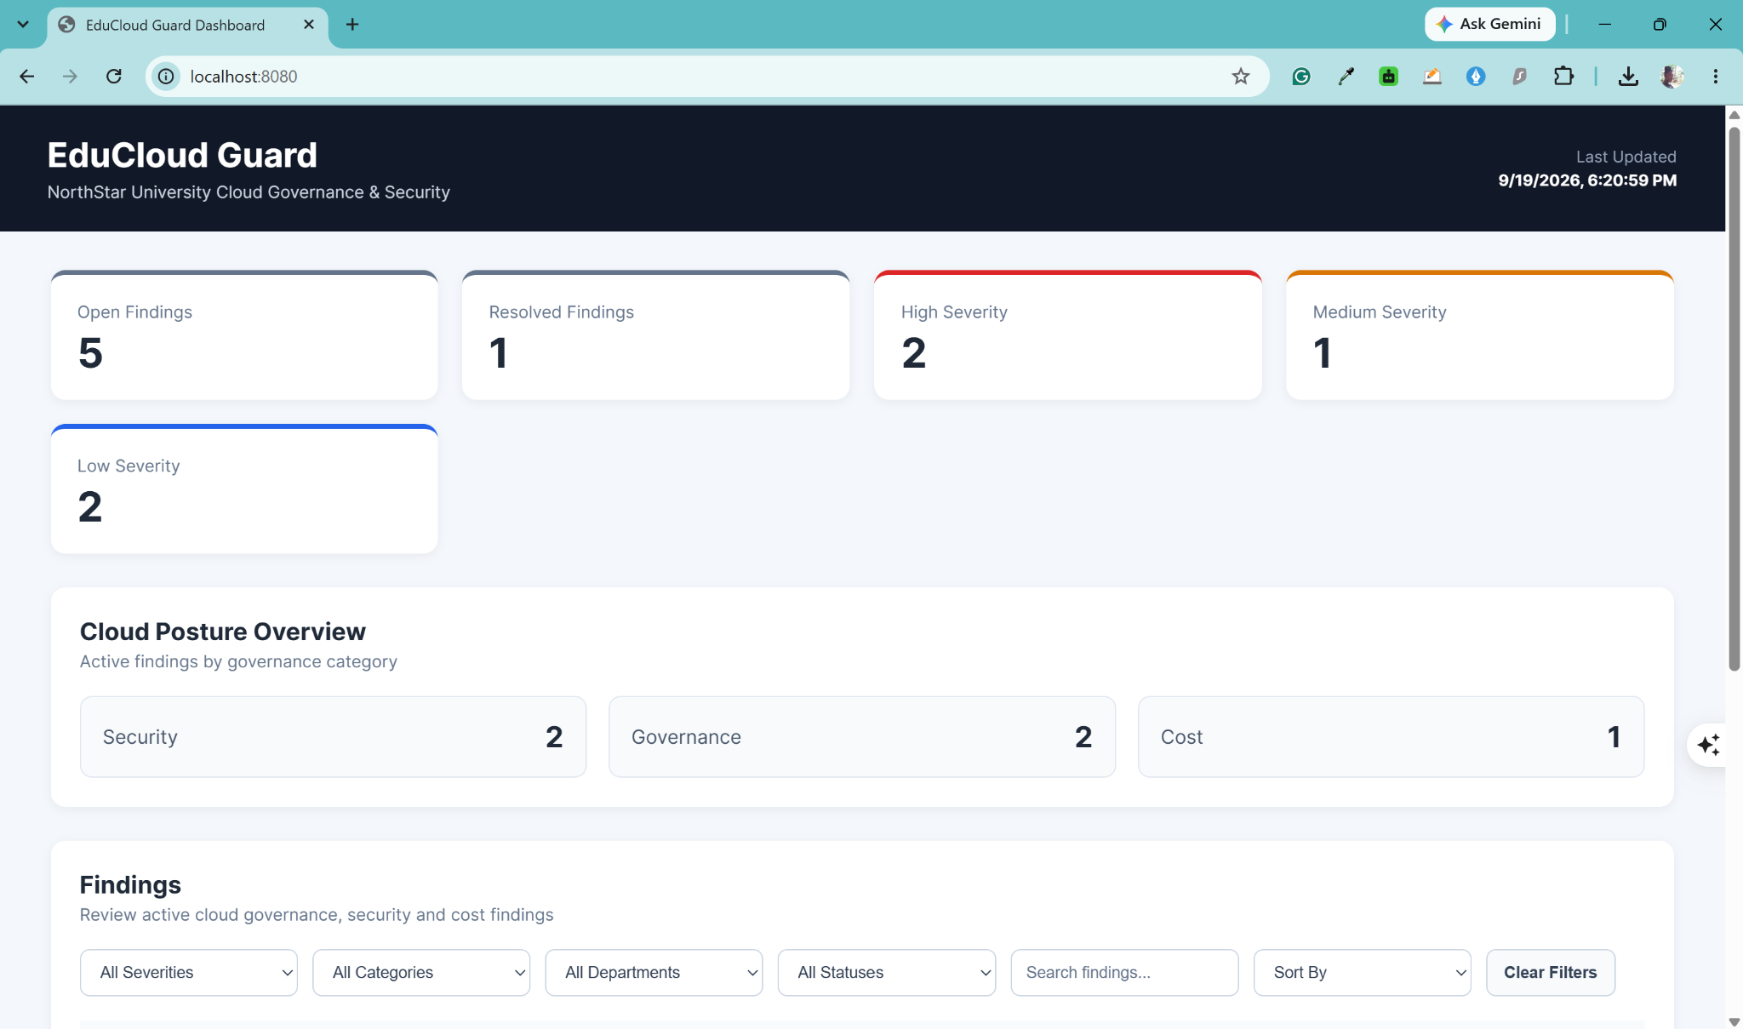The height and width of the screenshot is (1029, 1743).
Task: Click the page vertical scrollbar thumb
Action: pyautogui.click(x=1734, y=398)
